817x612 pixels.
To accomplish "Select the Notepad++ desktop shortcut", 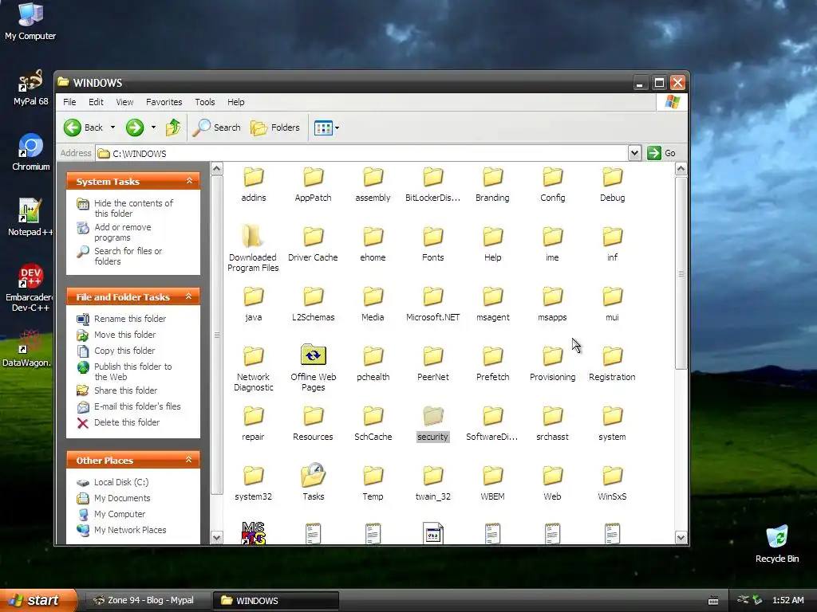I will click(x=30, y=218).
